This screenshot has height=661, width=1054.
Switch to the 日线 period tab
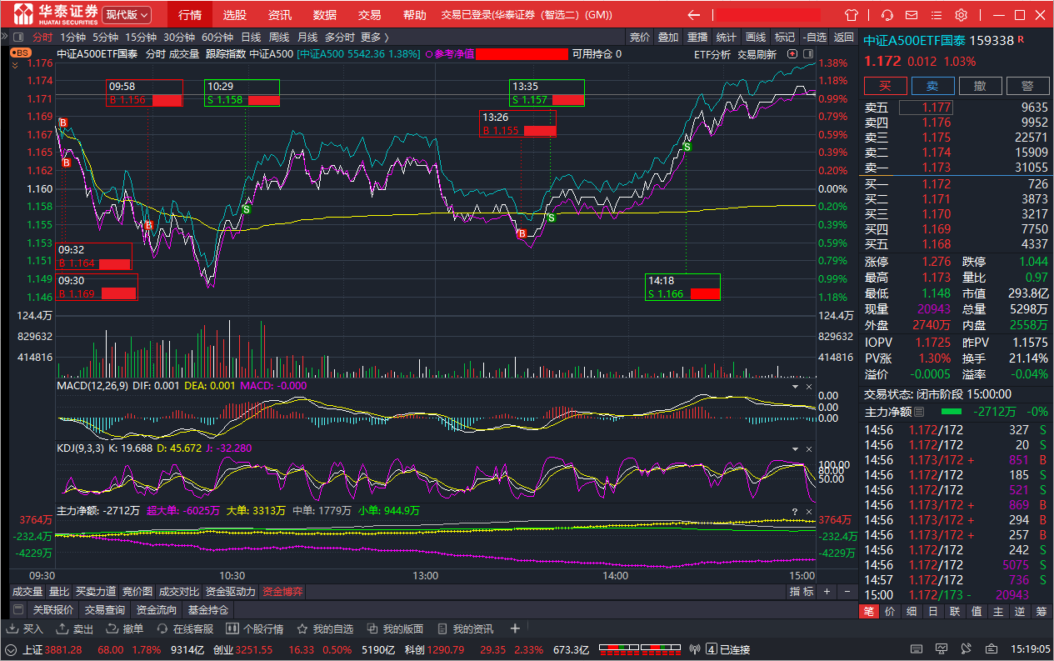click(x=251, y=37)
